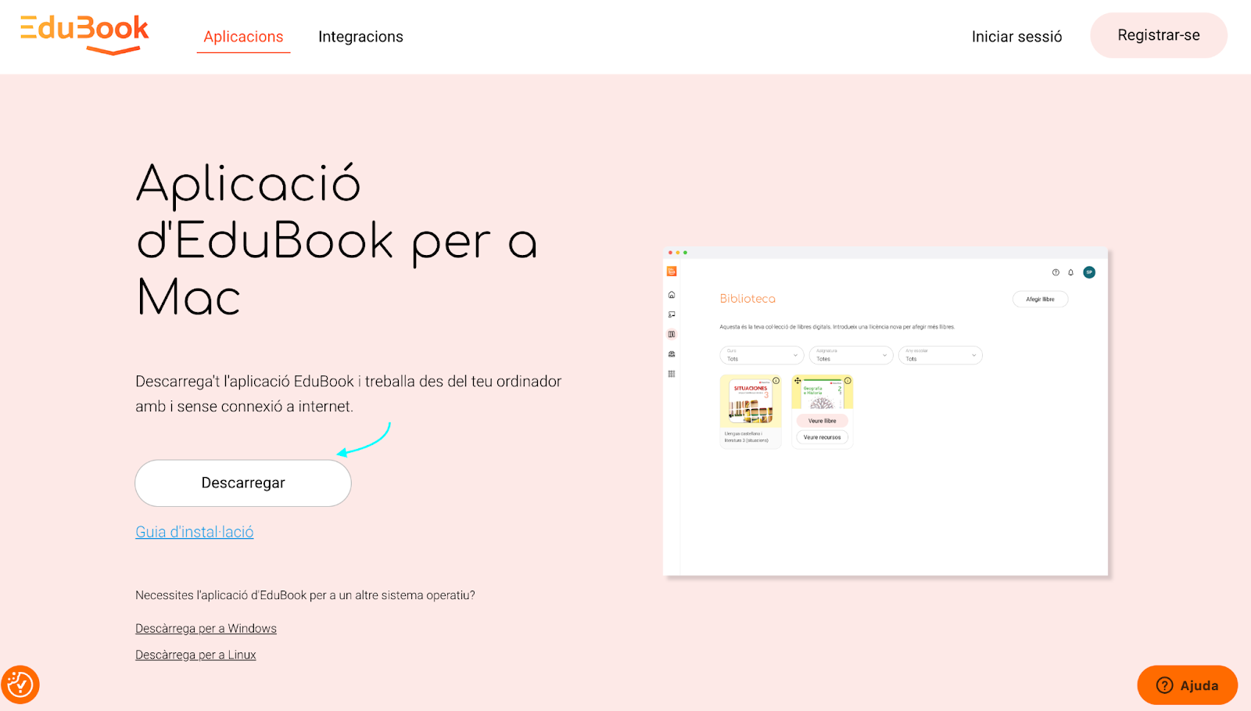Click the classroom icon in the app preview sidebar

pyautogui.click(x=672, y=314)
